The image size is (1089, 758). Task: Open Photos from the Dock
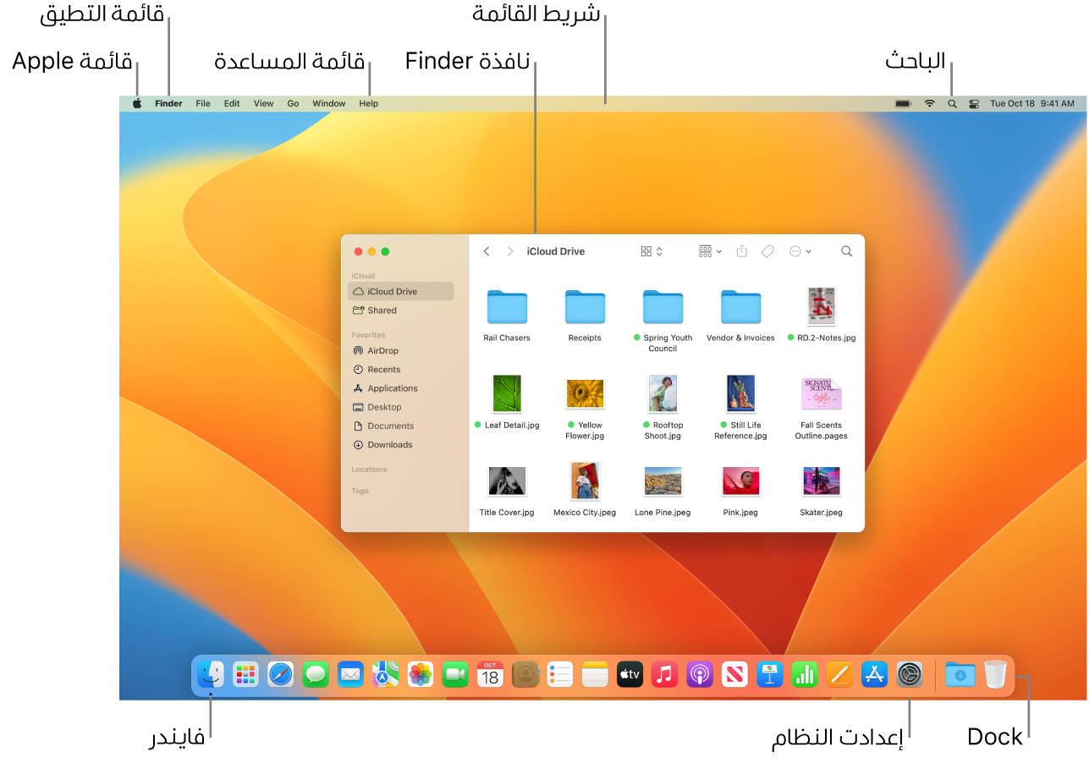point(421,674)
